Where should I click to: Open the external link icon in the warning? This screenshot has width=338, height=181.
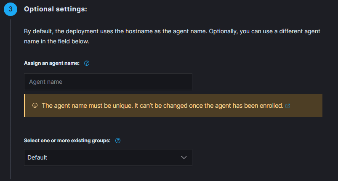pyautogui.click(x=287, y=106)
